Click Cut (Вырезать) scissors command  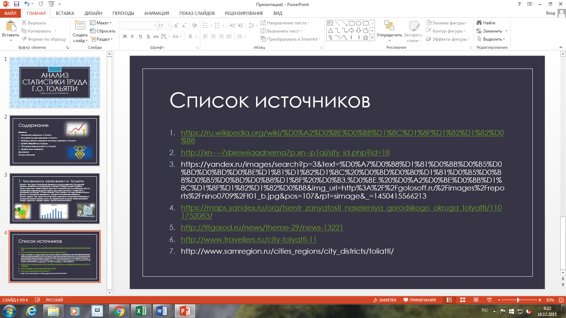pos(34,23)
